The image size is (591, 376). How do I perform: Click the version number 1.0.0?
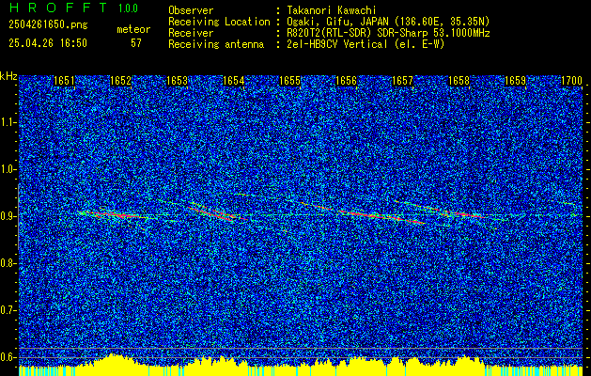pyautogui.click(x=128, y=8)
